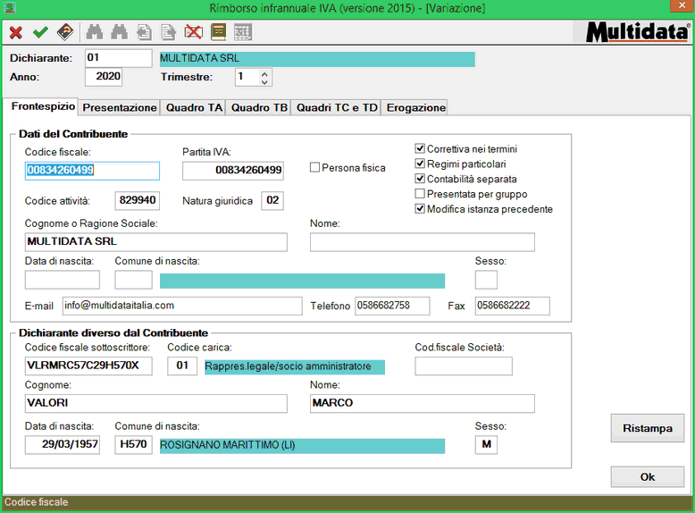Click the Ristampa button

[x=647, y=428]
